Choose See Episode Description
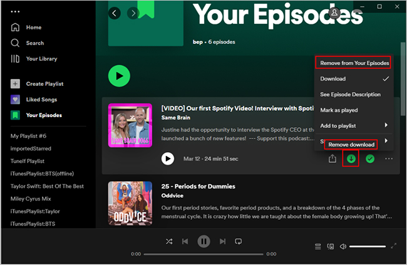Viewport: 407px width, 265px height. coord(354,95)
